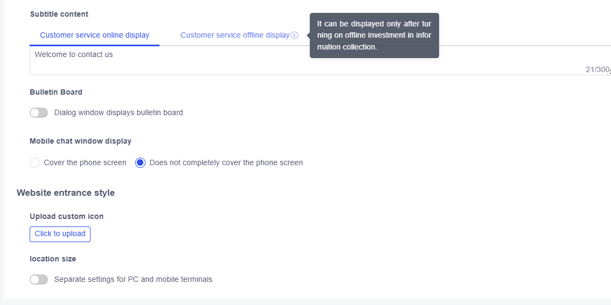This screenshot has height=305, width=611.
Task: Open Customer service offline display tab
Action: coord(235,36)
